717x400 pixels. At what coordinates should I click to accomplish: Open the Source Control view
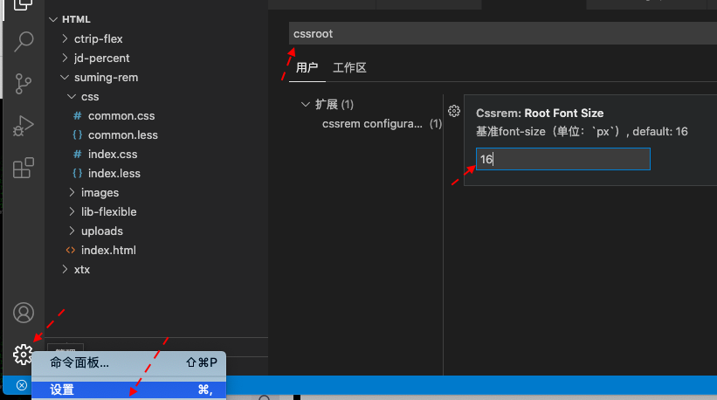(x=24, y=84)
